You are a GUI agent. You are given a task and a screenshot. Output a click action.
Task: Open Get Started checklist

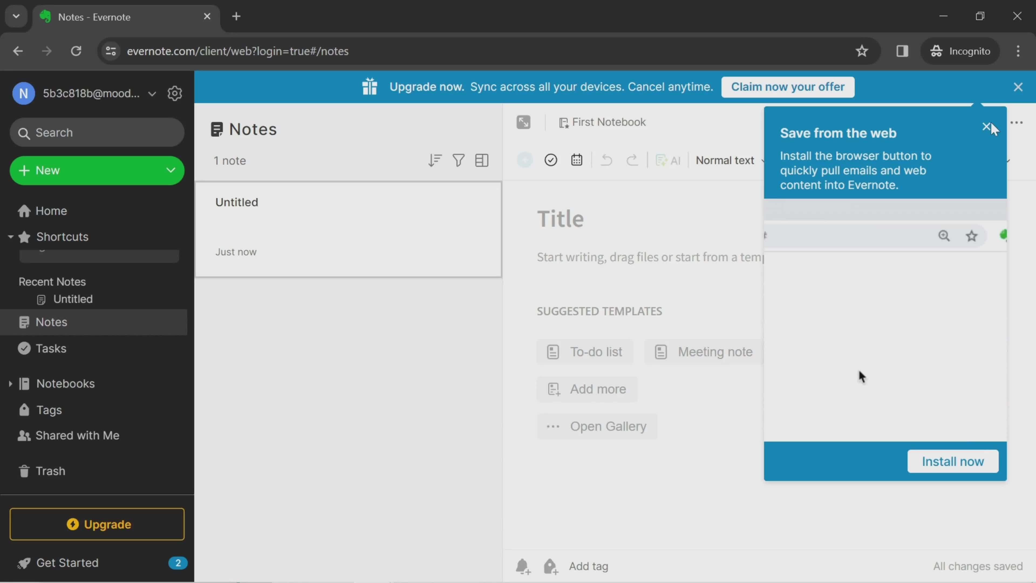(x=67, y=563)
